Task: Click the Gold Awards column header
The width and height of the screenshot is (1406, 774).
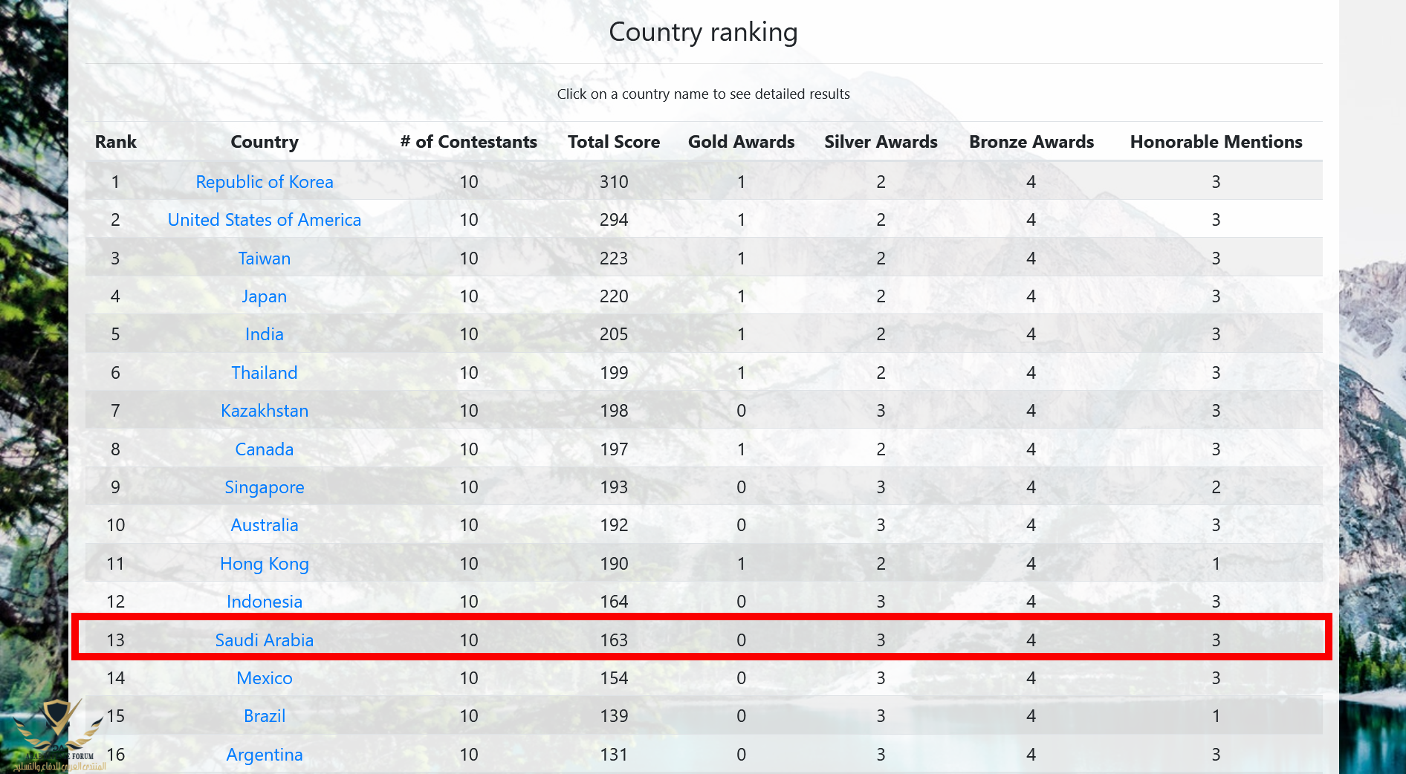Action: click(741, 142)
